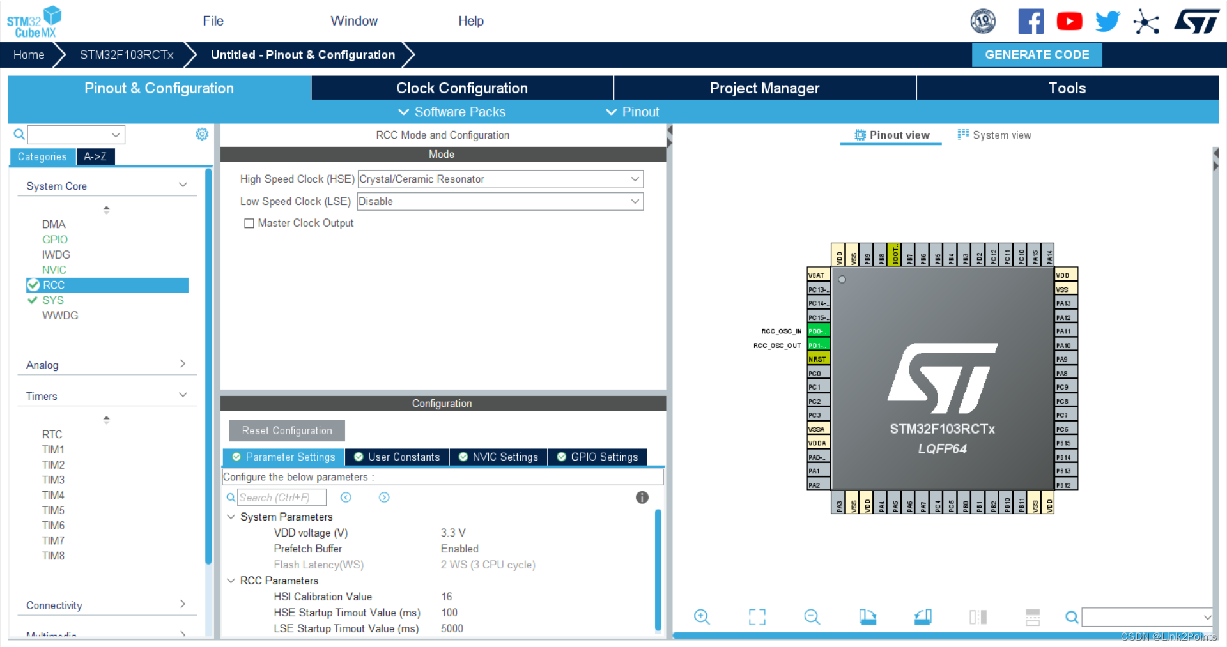Open the Pinout dropdown menu

click(633, 112)
